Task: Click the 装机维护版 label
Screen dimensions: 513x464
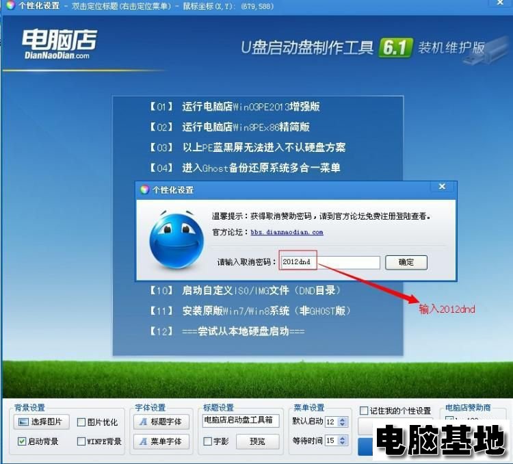Action: 451,48
